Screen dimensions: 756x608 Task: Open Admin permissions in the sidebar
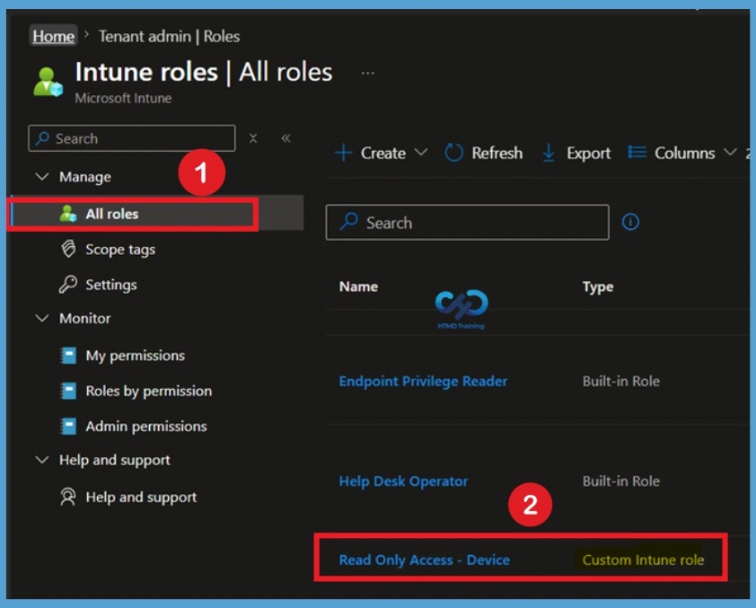coord(146,427)
